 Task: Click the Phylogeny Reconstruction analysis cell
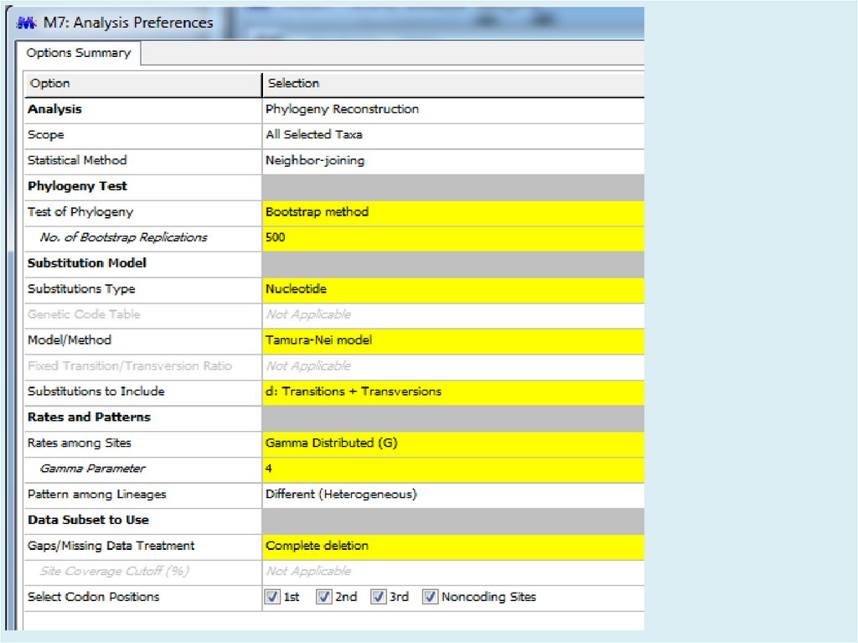(x=452, y=109)
